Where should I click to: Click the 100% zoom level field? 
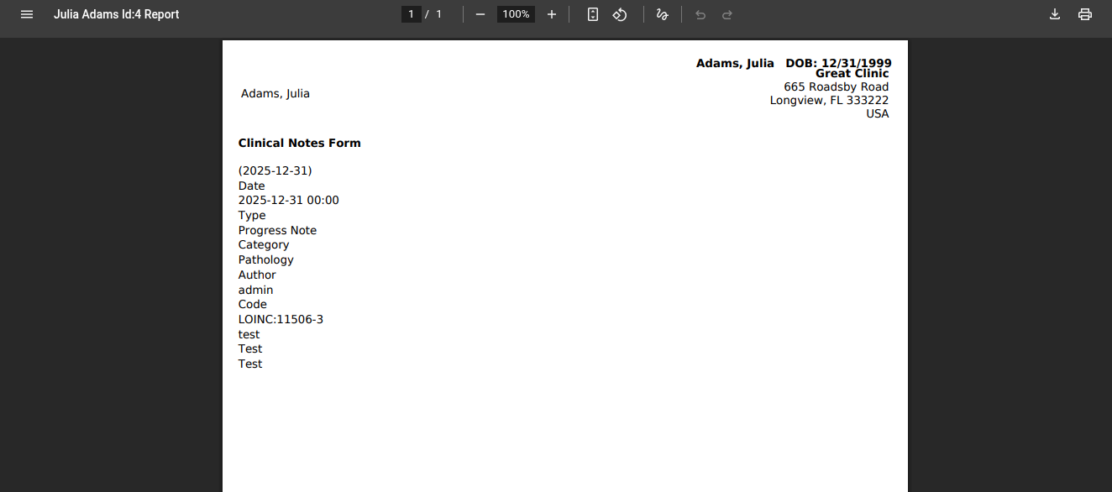coord(516,14)
